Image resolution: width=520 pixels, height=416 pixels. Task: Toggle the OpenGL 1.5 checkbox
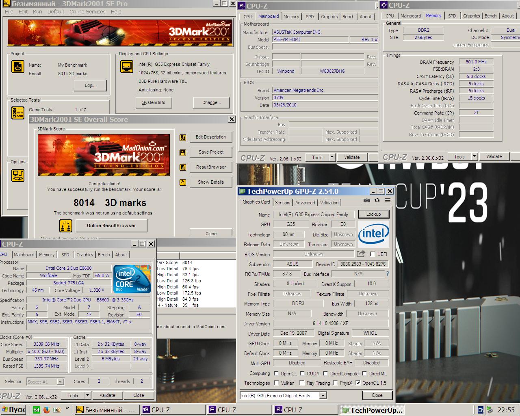pyautogui.click(x=358, y=383)
